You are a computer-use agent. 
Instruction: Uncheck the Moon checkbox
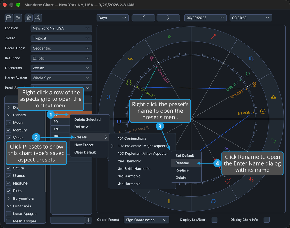9,123
